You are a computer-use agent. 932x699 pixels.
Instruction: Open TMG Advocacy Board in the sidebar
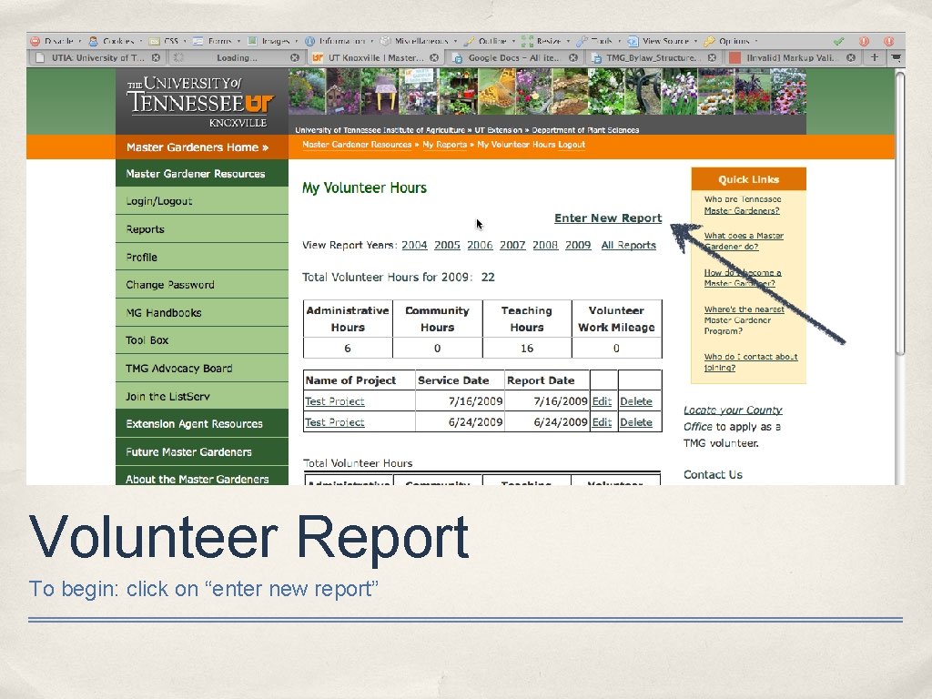(x=202, y=368)
